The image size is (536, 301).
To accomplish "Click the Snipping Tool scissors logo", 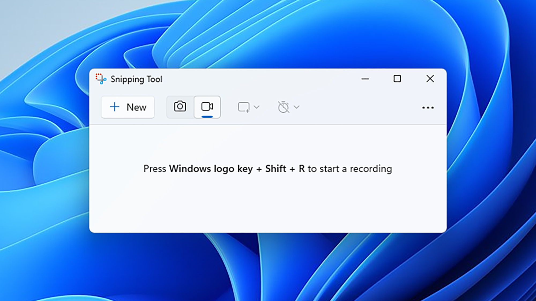I will [101, 79].
